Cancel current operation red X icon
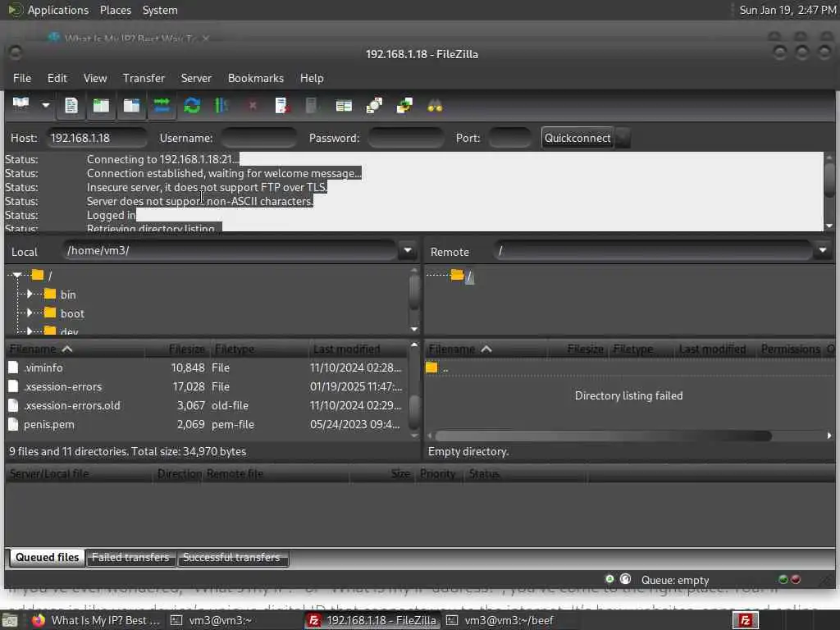This screenshot has width=840, height=630. point(253,105)
